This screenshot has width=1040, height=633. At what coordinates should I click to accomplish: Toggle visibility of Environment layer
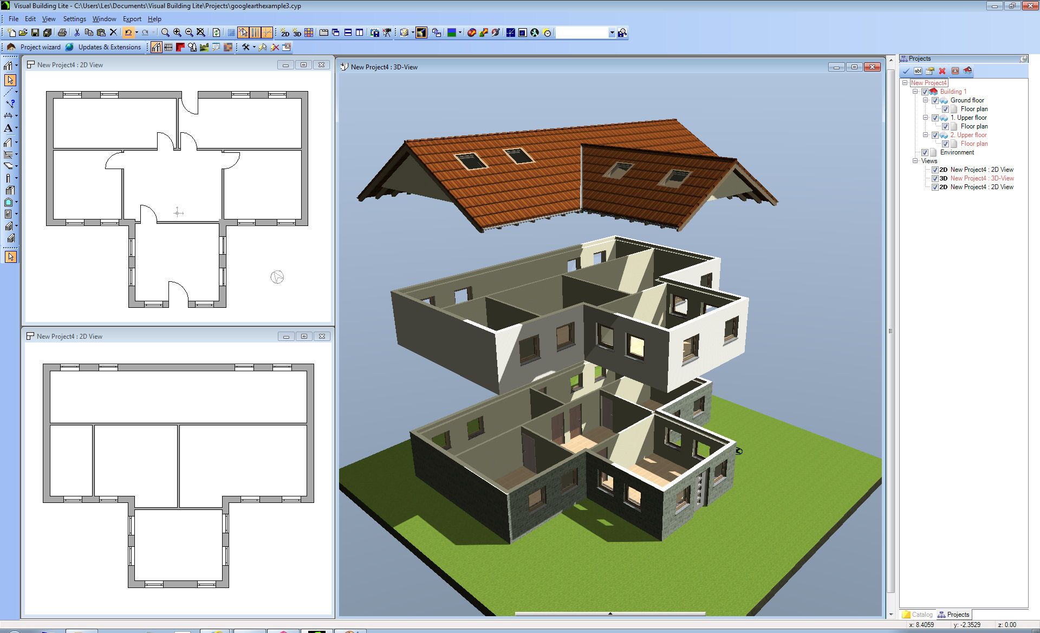[927, 152]
